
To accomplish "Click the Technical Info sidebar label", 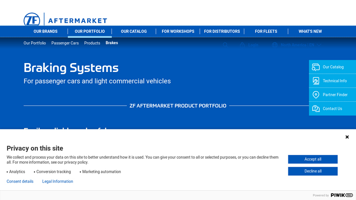I will click(x=335, y=81).
